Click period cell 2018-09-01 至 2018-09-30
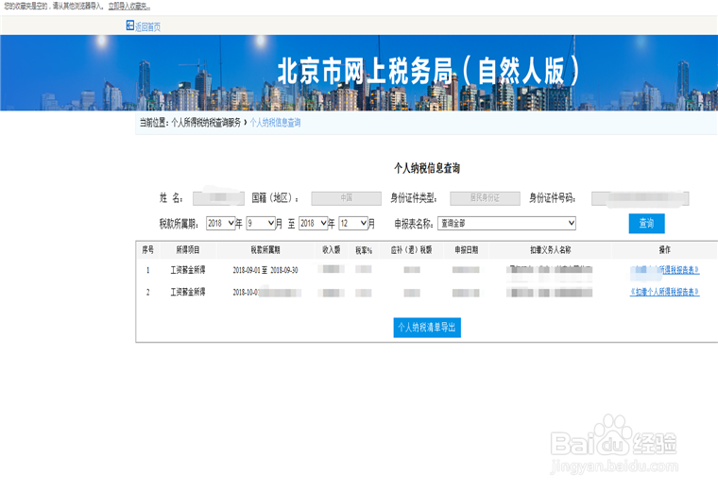The image size is (718, 491). (x=265, y=270)
